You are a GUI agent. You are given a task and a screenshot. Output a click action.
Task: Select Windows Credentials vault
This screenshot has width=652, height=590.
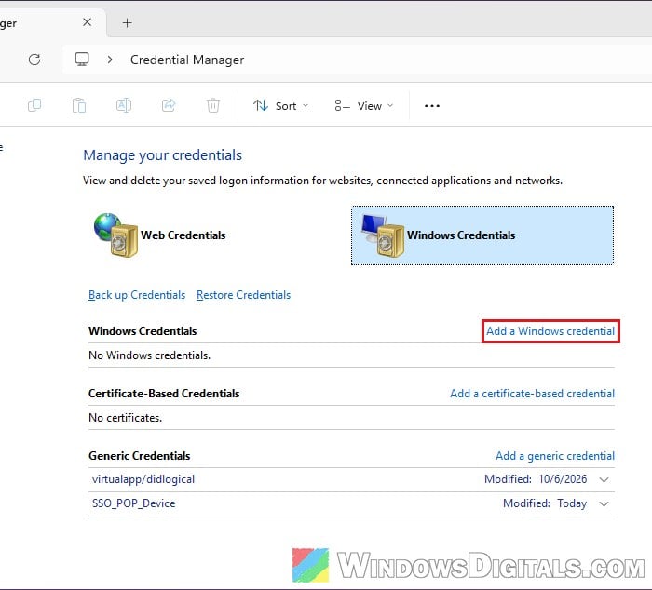[482, 235]
